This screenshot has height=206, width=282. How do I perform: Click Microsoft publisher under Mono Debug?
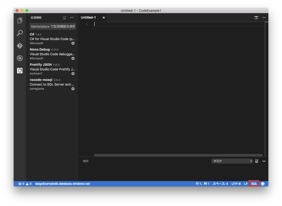click(36, 58)
